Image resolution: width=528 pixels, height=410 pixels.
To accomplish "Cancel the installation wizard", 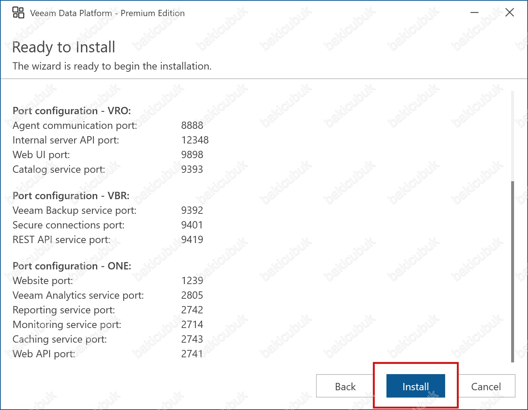I will tap(486, 386).
